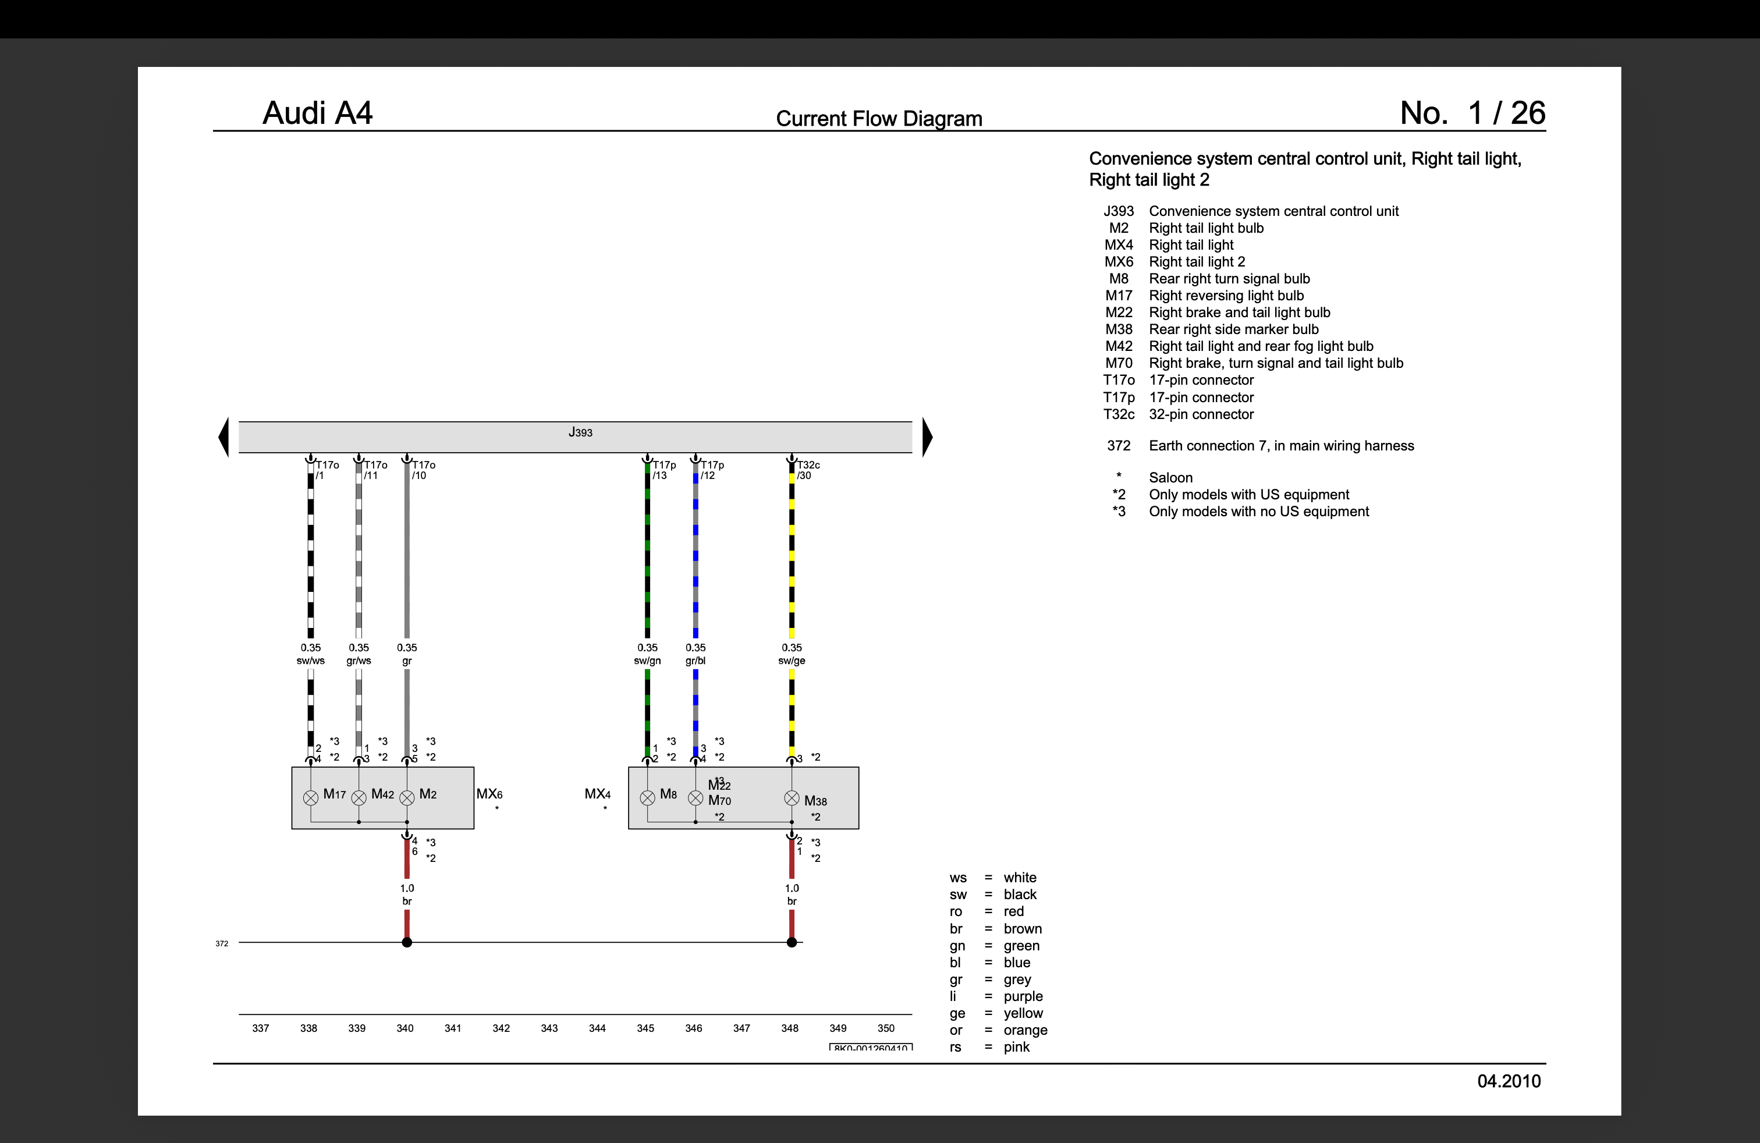1760x1143 pixels.
Task: Click the "Only models with US equipment" footnote
Action: pyautogui.click(x=1249, y=495)
